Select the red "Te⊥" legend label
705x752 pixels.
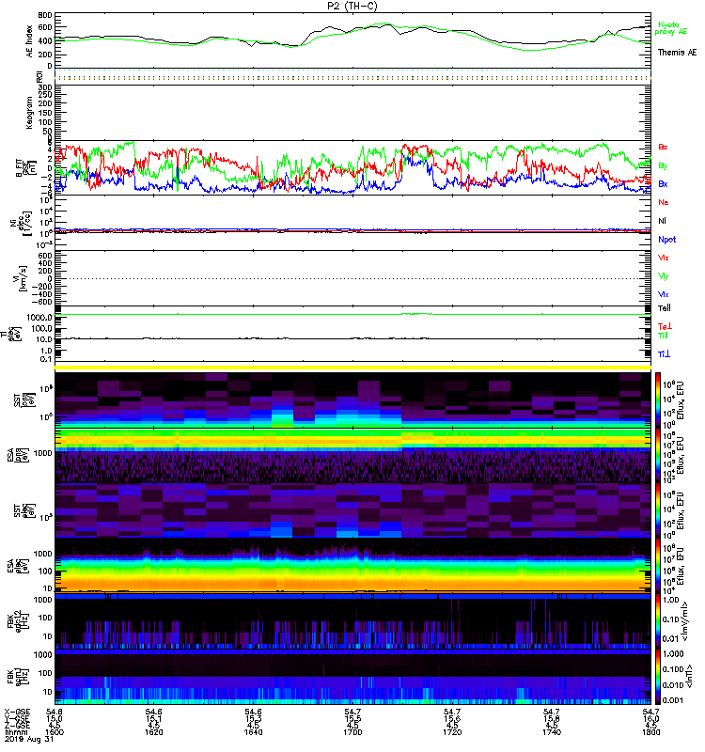coord(665,326)
